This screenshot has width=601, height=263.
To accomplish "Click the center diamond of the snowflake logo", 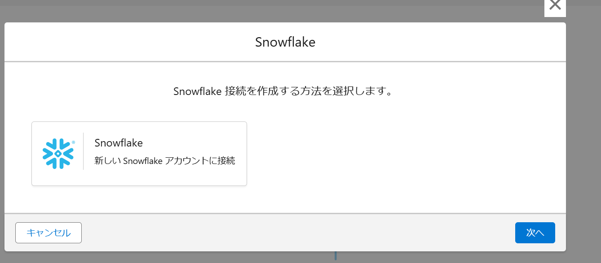I will [x=58, y=154].
